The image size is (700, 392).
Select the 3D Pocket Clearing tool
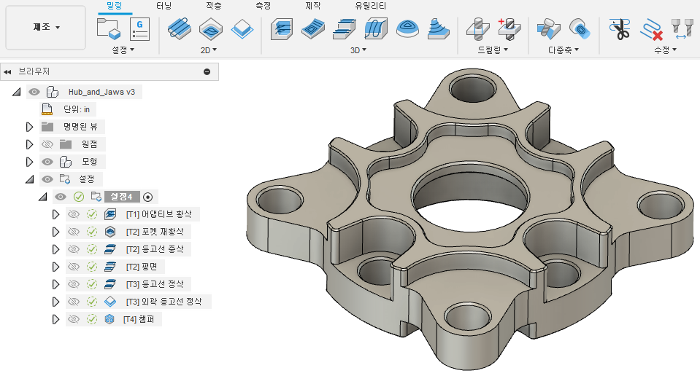click(313, 29)
